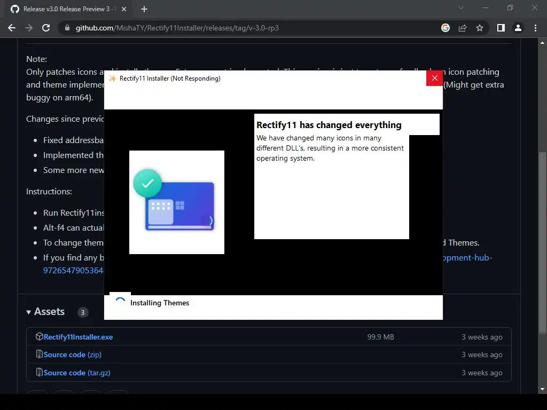Viewport: 547px width, 410px height.
Task: Click the 'Instructions:' text
Action: click(x=49, y=192)
